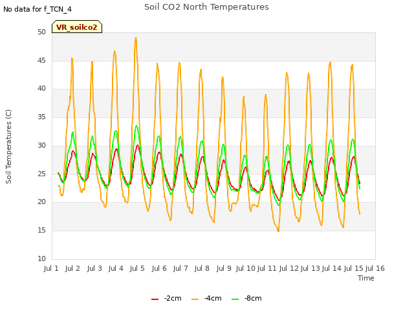Click the Jul 16 x-axis tick label
Viewport: 414px width, 311px height.
click(375, 268)
